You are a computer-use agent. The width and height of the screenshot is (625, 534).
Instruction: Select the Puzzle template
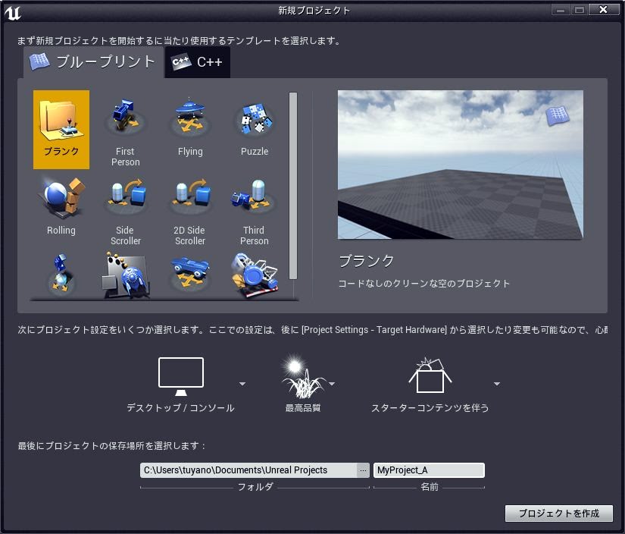coord(254,120)
